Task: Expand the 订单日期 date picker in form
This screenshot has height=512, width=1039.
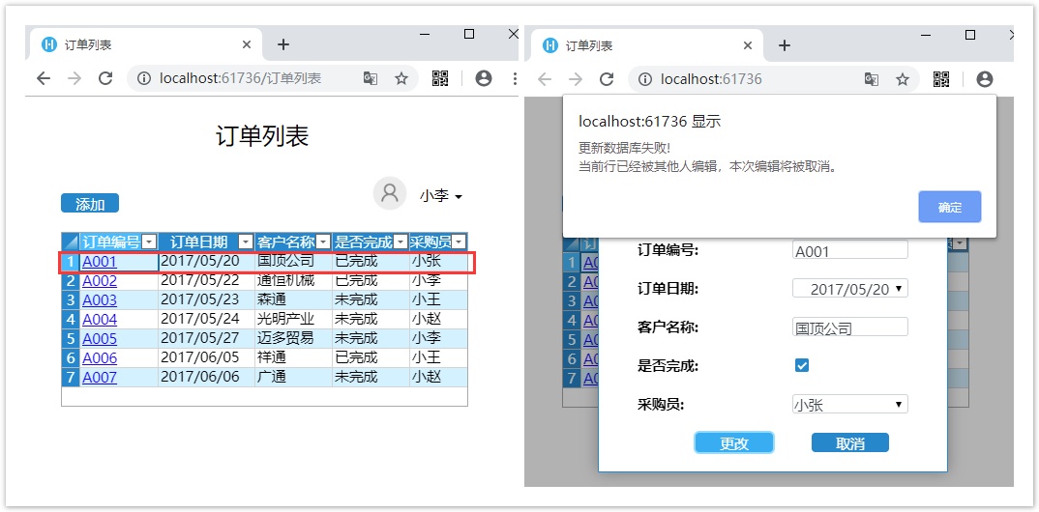Action: coord(899,289)
